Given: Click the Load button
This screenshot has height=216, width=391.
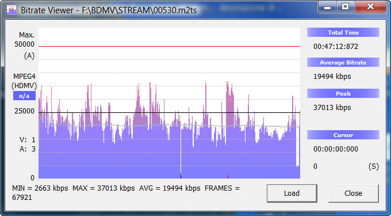Looking at the screenshot, I should coord(292,194).
